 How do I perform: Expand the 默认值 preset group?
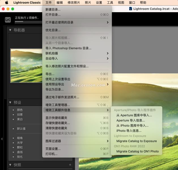(x=13, y=129)
